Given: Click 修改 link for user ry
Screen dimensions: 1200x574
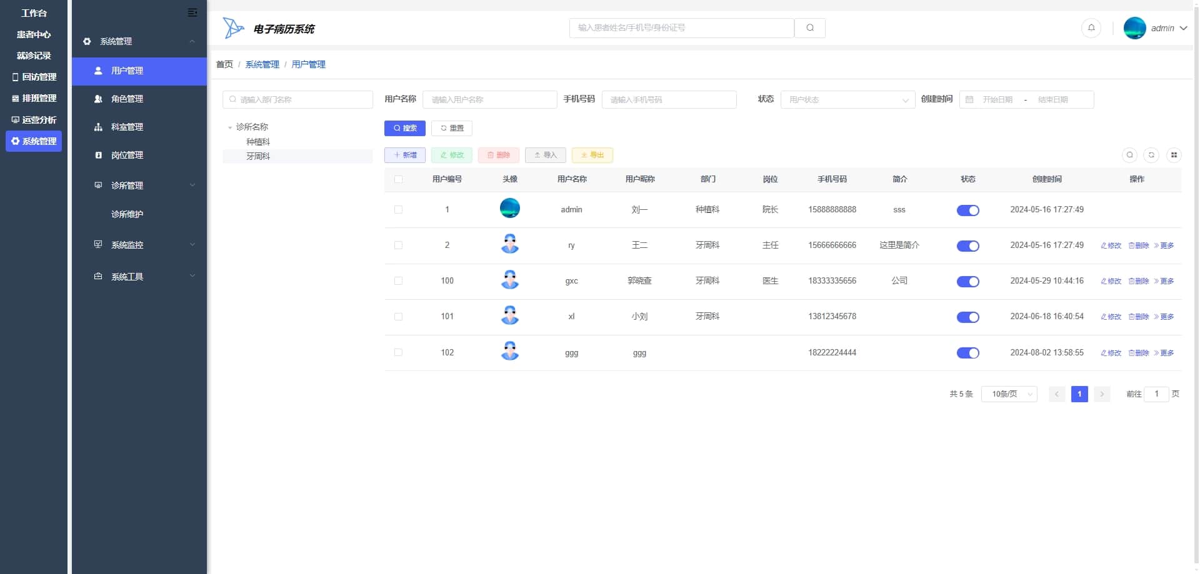Looking at the screenshot, I should 1111,245.
